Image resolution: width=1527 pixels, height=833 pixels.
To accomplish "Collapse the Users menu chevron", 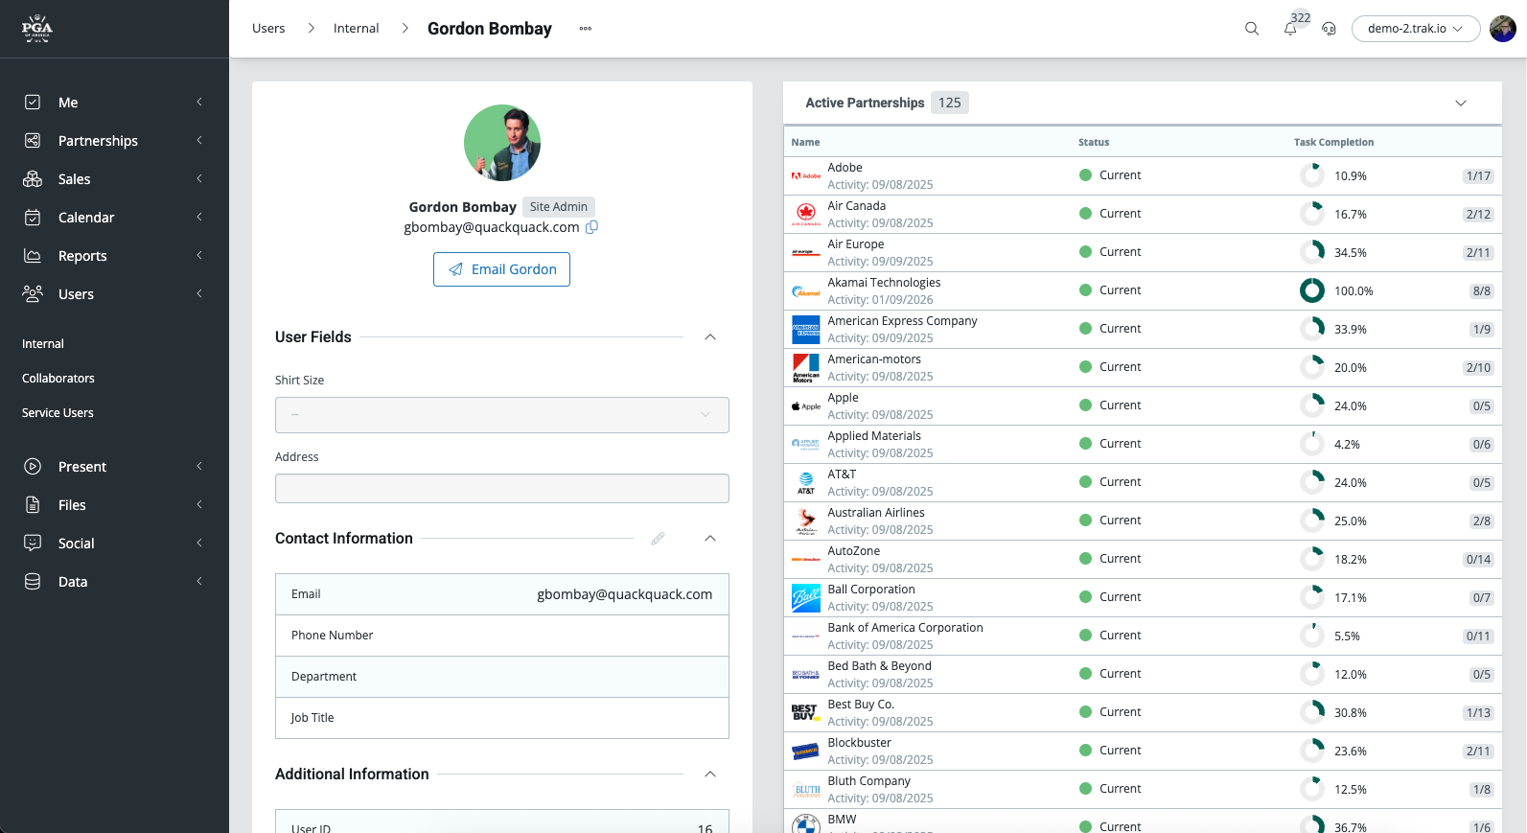I will pyautogui.click(x=199, y=294).
